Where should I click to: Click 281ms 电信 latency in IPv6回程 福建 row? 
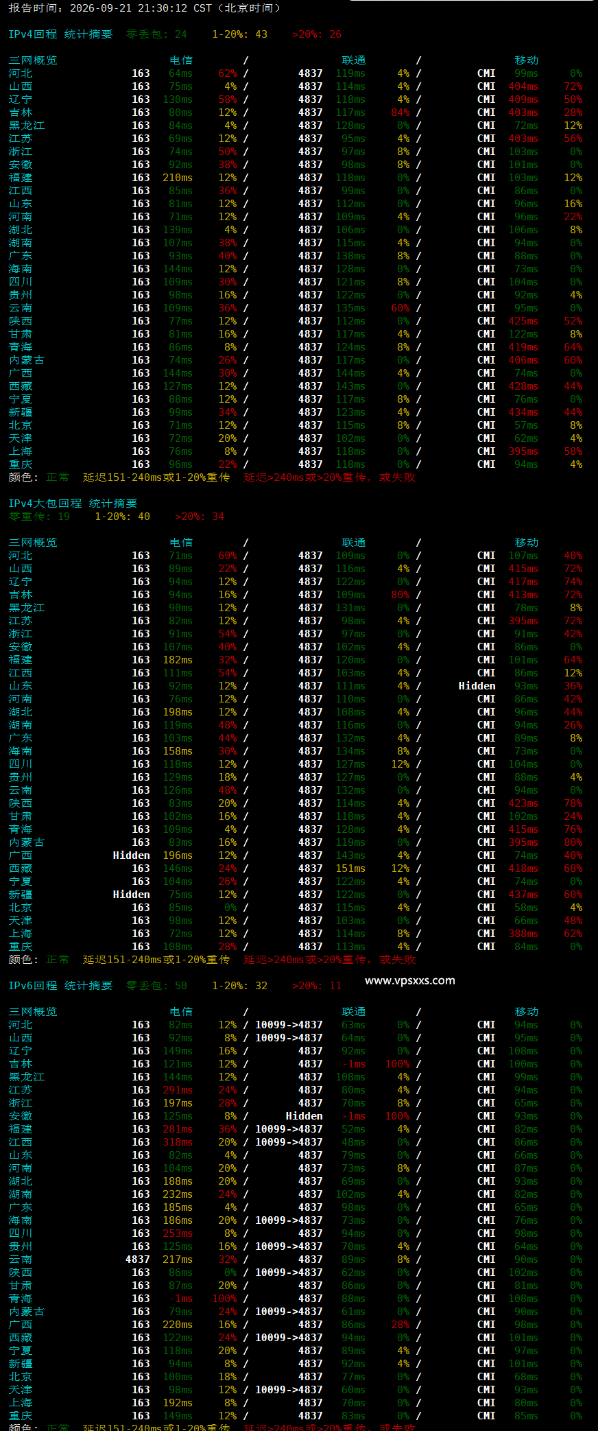(178, 1129)
